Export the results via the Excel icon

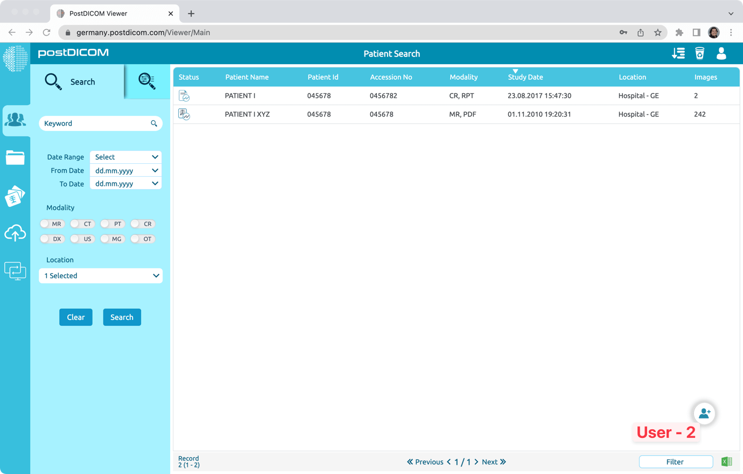[726, 462]
